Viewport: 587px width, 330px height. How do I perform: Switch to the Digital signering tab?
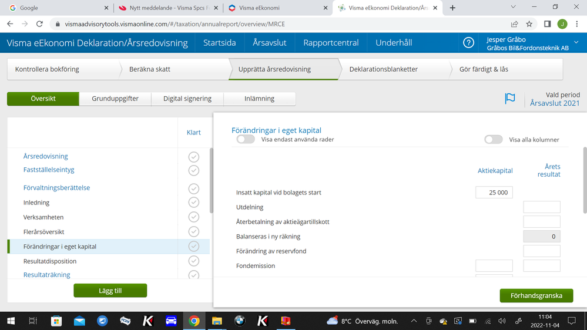tap(187, 99)
